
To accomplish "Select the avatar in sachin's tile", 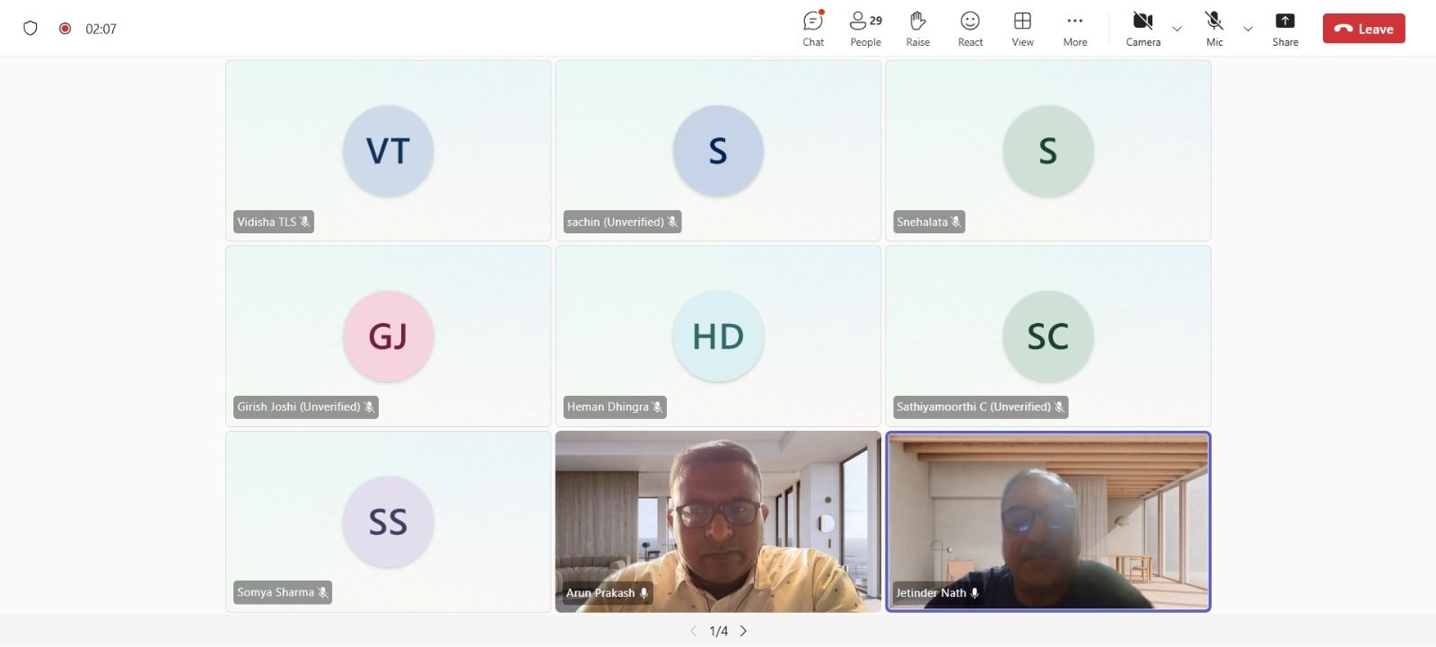I will pos(718,151).
